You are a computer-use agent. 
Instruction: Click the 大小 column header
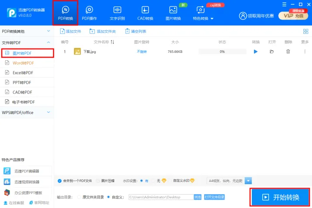(175, 42)
